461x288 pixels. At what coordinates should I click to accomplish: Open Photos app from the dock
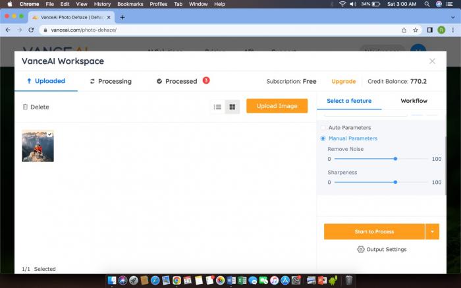coord(220,280)
